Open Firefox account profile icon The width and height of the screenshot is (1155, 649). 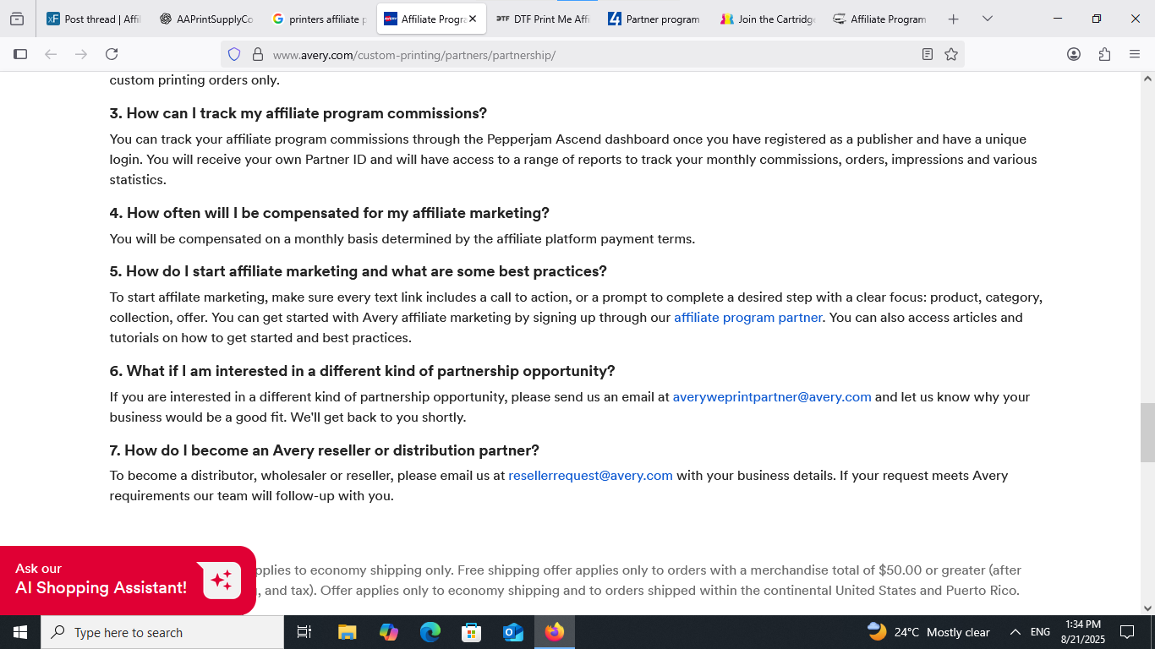1074,54
